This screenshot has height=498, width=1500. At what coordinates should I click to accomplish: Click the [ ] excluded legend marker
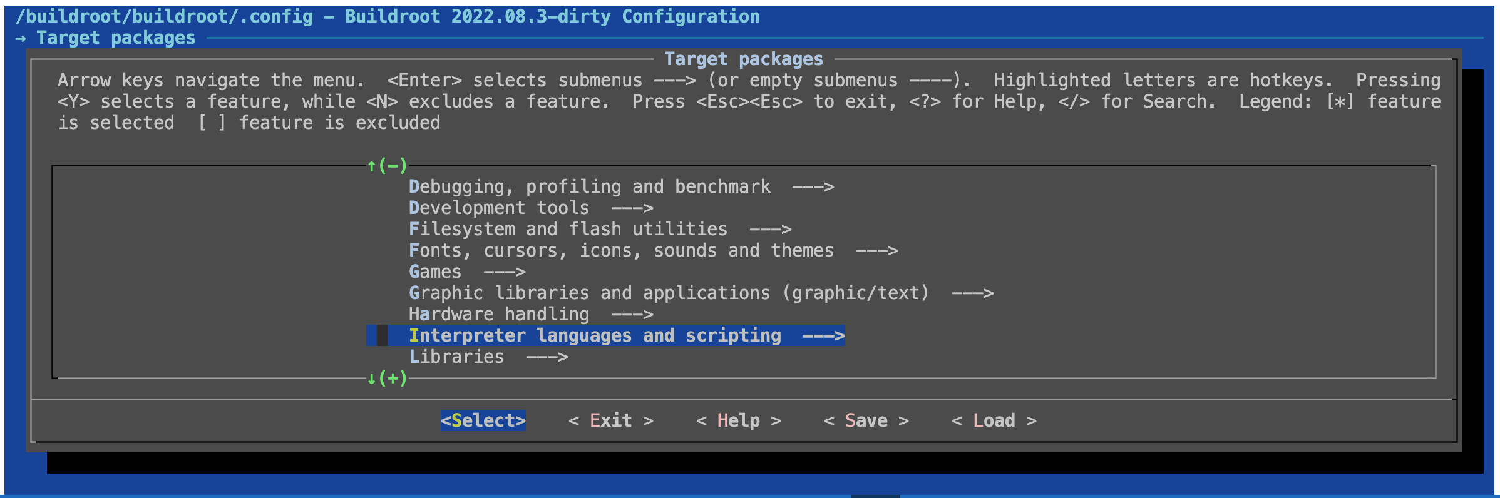pos(212,123)
